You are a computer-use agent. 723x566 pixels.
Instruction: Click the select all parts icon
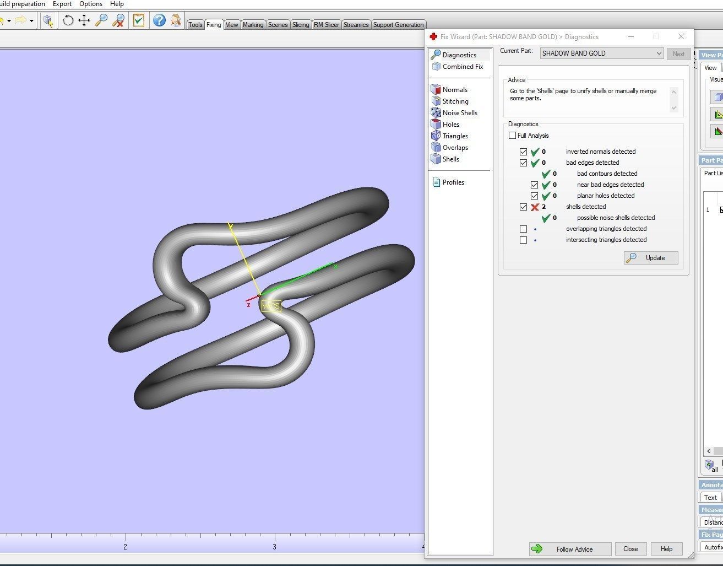[710, 465]
